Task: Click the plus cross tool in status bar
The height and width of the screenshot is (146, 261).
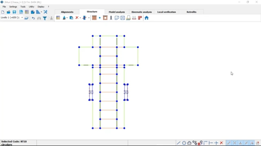Action: click(216, 143)
